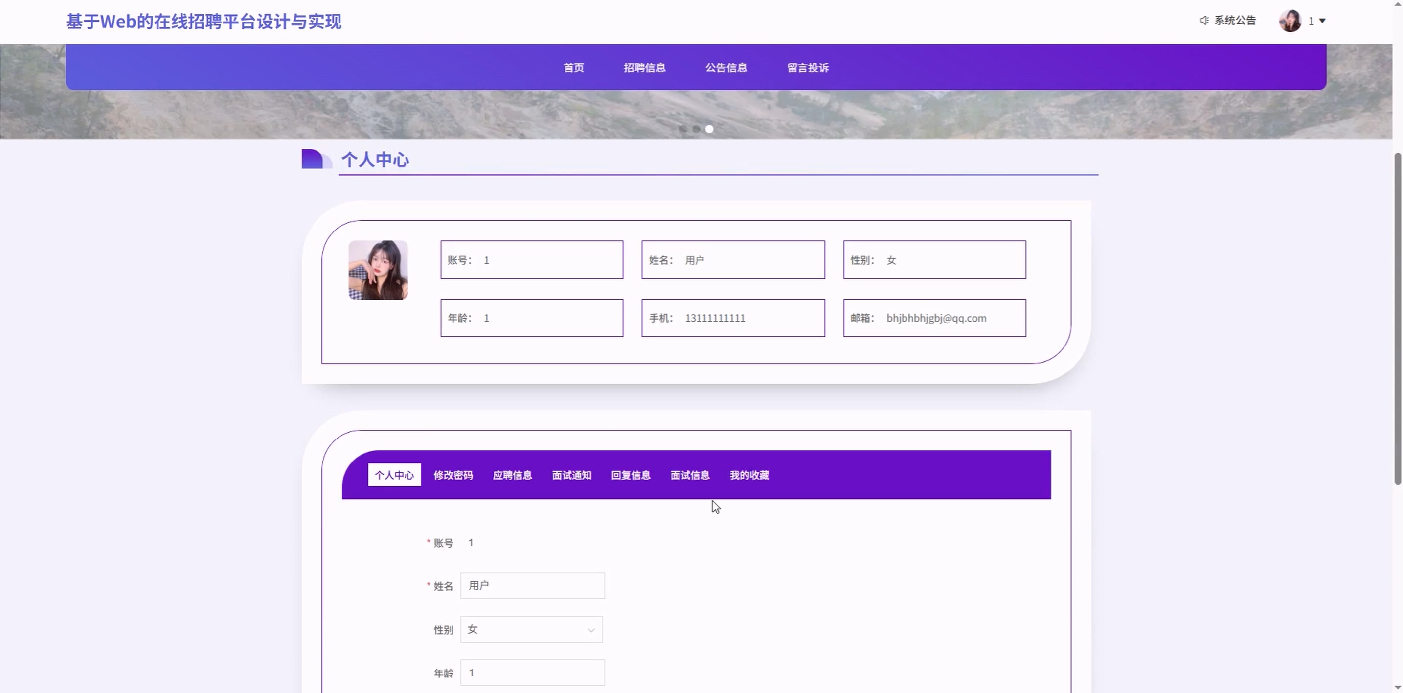Open the 我的收藏 tab
Image resolution: width=1403 pixels, height=693 pixels.
[749, 475]
